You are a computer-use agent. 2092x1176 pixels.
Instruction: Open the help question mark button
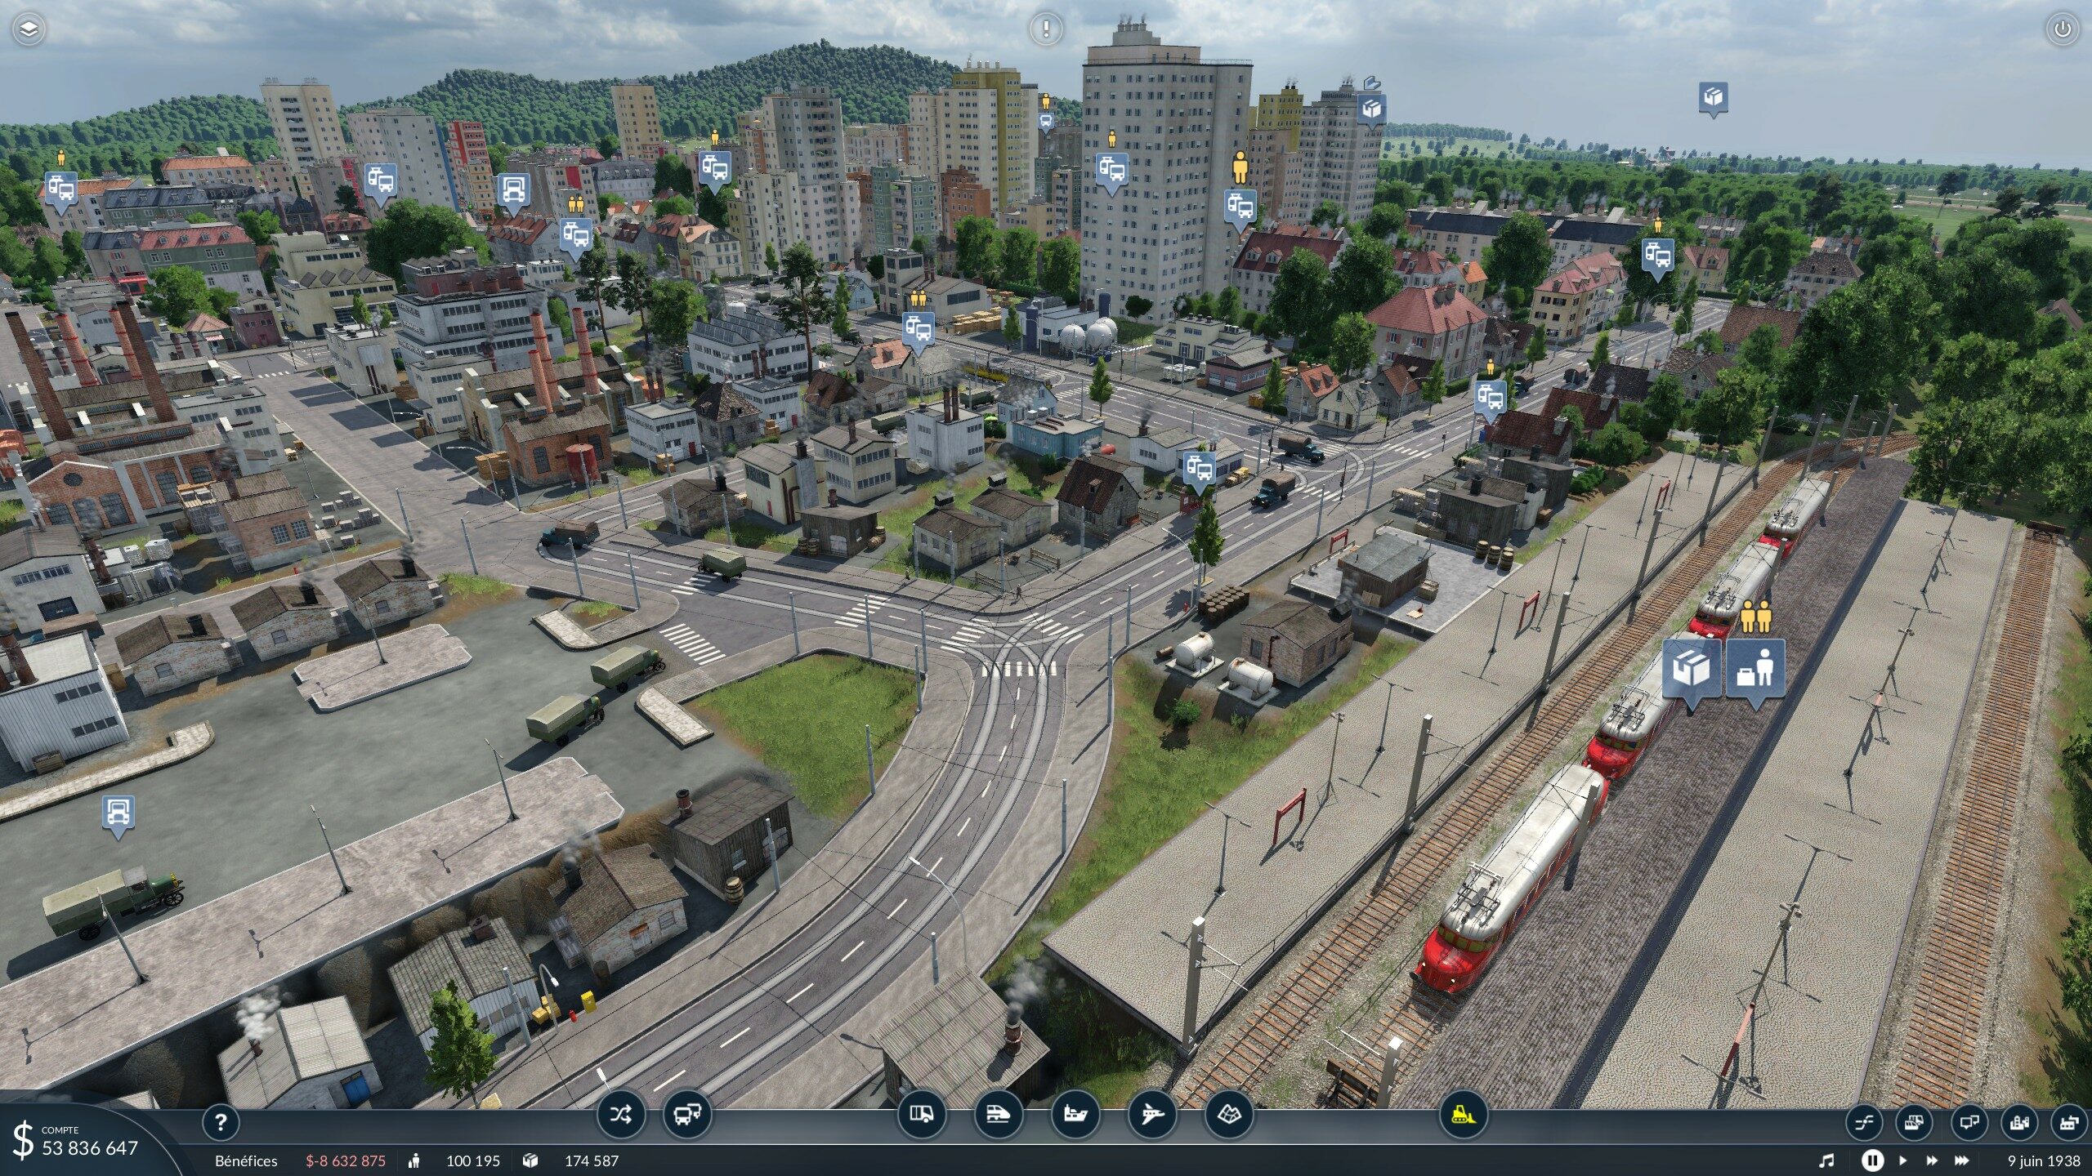click(x=220, y=1122)
